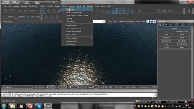The width and height of the screenshot is (194, 109).
Task: Open grid snap size dropdown arrow
Action: pyautogui.click(x=122, y=11)
